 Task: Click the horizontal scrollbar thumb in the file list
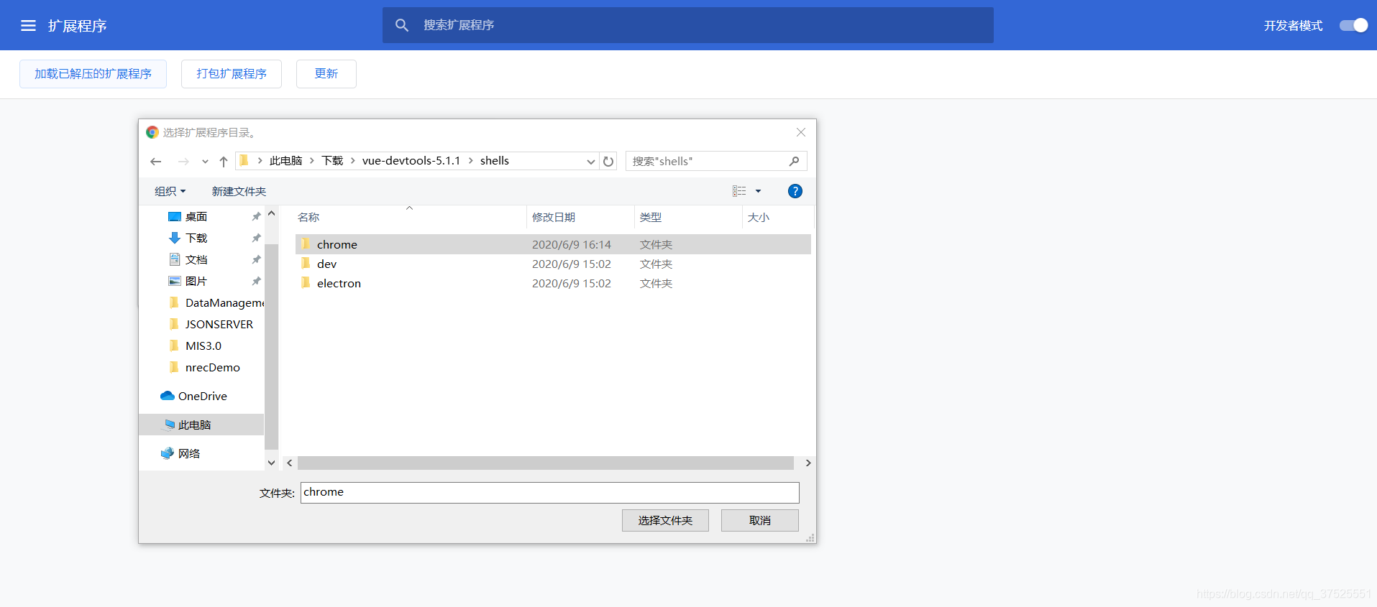tap(546, 463)
